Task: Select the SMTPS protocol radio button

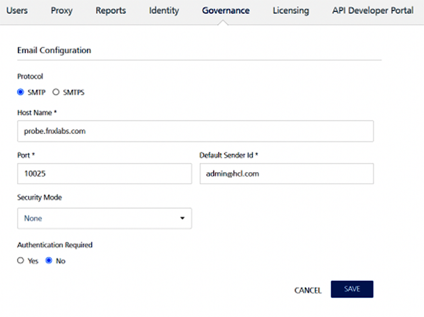Action: click(56, 93)
